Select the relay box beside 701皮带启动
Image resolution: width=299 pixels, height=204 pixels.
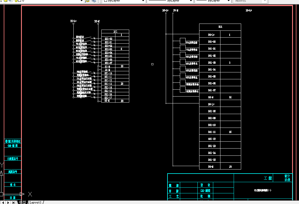click(183, 41)
